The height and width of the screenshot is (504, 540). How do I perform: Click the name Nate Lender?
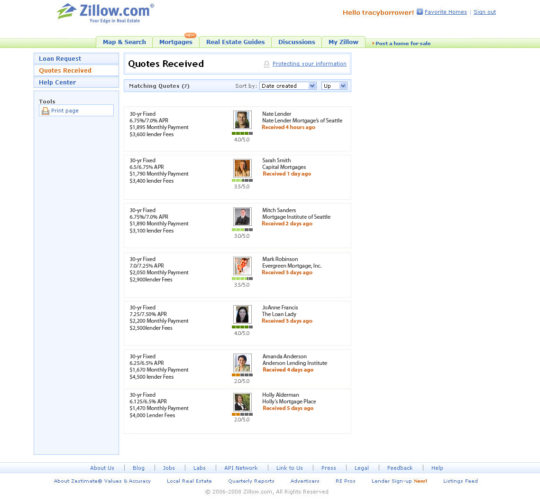(276, 114)
